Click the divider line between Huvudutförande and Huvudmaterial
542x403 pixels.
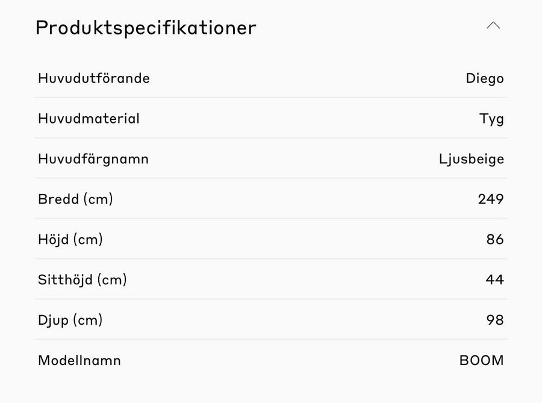pyautogui.click(x=271, y=98)
